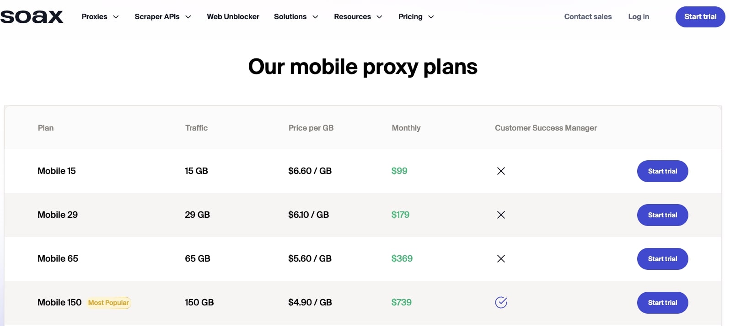Click the Log in link
The width and height of the screenshot is (730, 326).
tap(639, 16)
